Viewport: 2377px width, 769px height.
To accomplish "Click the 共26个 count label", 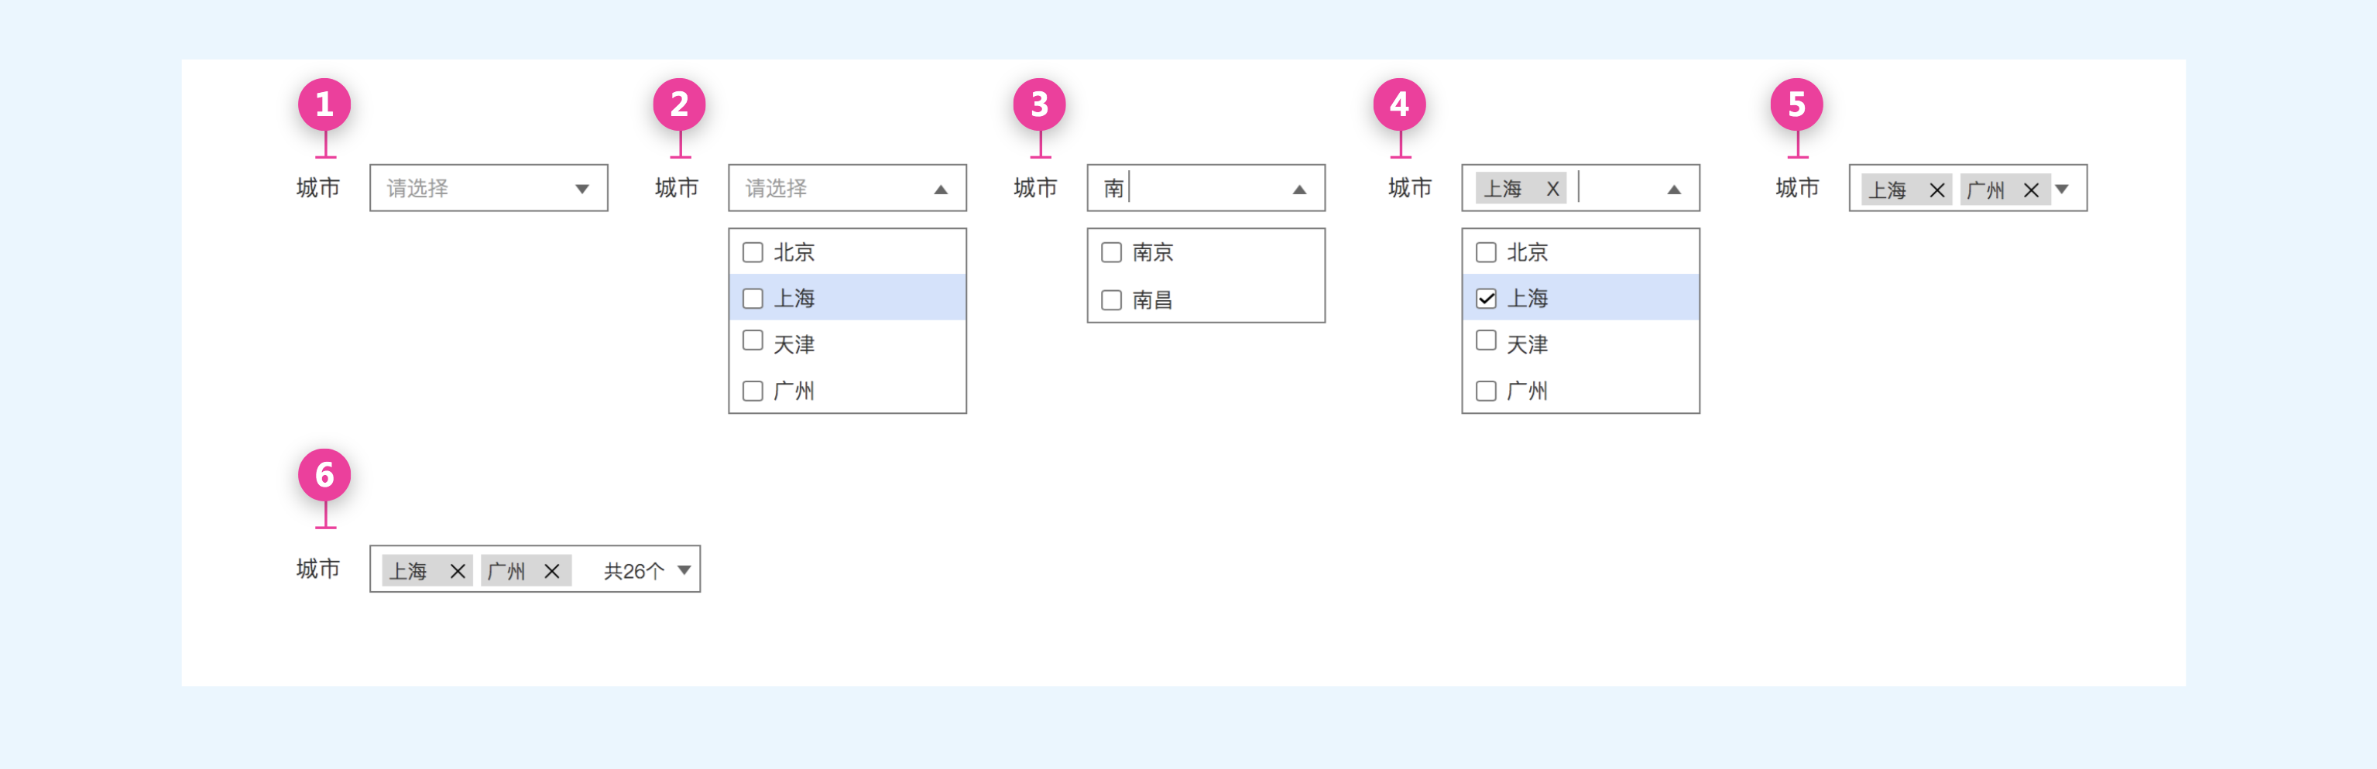I will point(634,571).
